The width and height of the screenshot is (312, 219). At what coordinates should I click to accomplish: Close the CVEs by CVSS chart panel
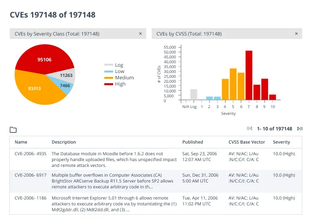coord(296,34)
